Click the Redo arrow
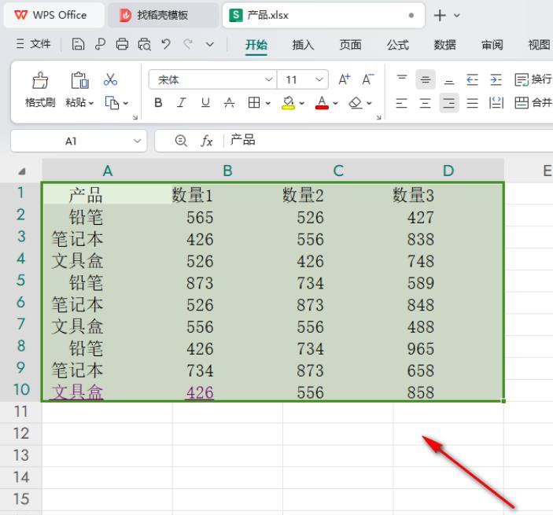 [188, 44]
